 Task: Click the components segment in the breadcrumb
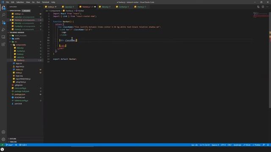pos(55,11)
